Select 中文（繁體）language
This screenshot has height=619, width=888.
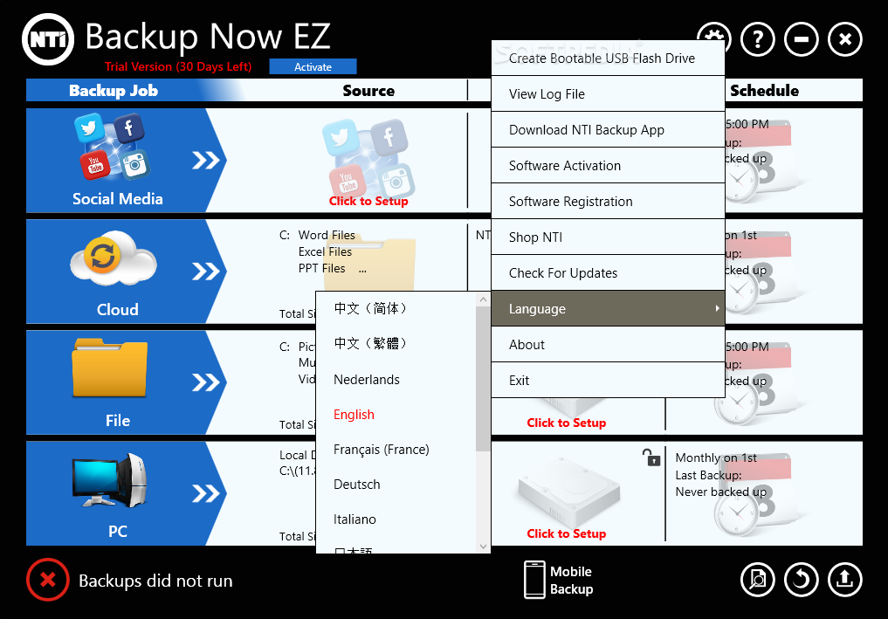396,343
